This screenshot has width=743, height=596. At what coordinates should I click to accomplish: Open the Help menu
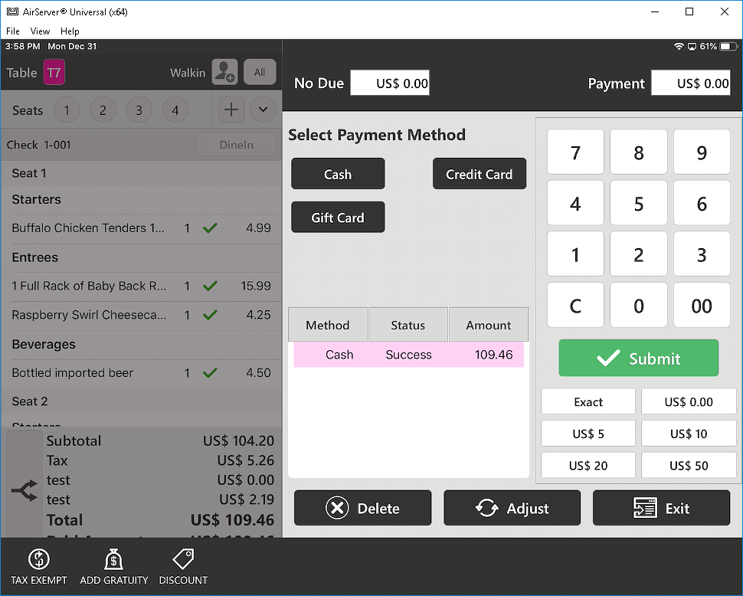[70, 31]
